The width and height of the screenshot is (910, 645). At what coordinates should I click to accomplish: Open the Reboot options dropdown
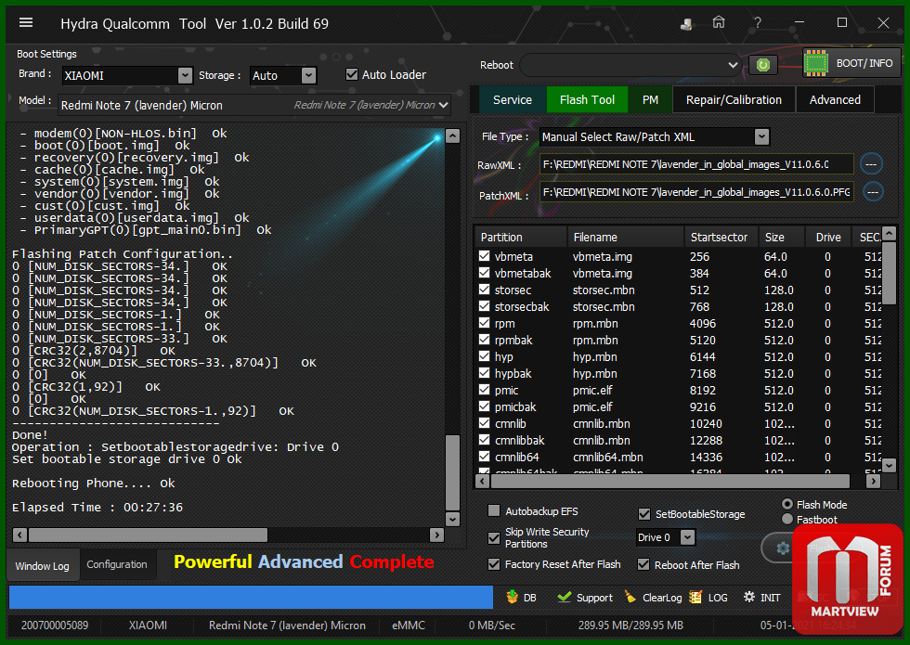click(x=733, y=65)
